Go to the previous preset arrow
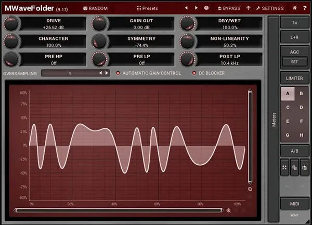The width and height of the screenshot is (312, 225). tap(186, 8)
